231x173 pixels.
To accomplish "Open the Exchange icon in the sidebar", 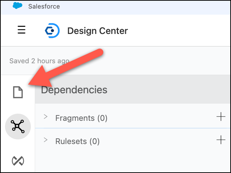I will pyautogui.click(x=18, y=160).
